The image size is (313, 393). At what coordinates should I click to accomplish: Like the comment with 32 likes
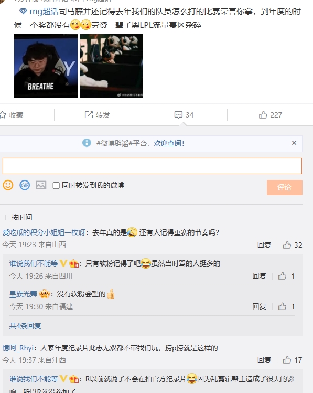pyautogui.click(x=287, y=245)
